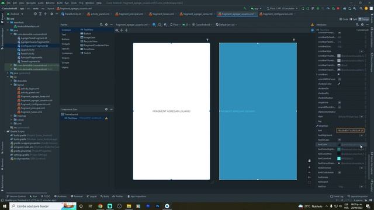Click the textColorHighlight teal color swatch
Screen dimensions: 374x210
[339, 149]
